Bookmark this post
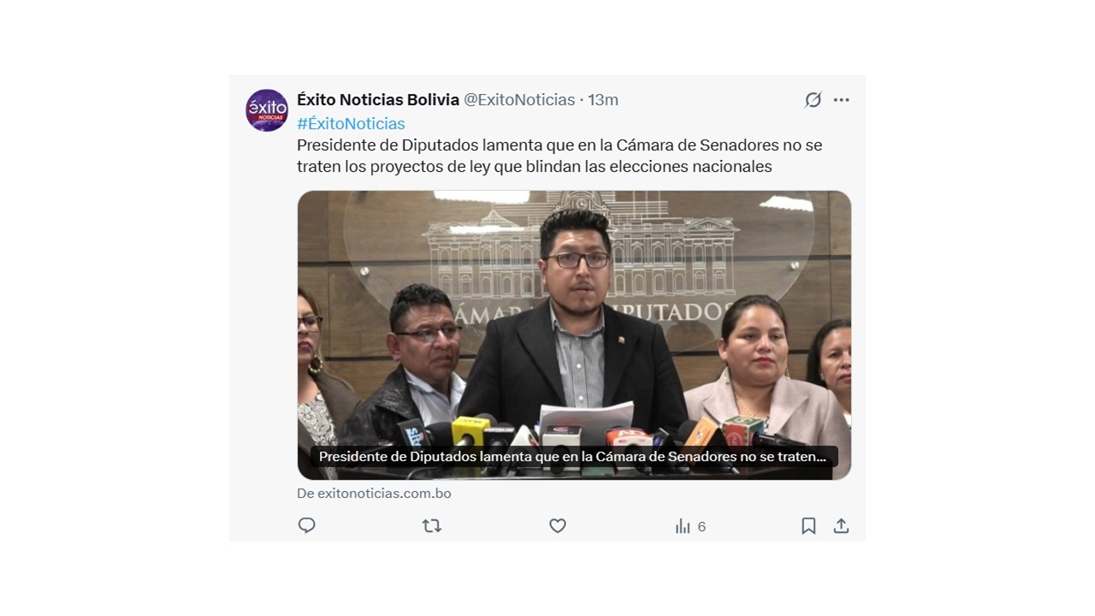This screenshot has height=616, width=1095. 808,525
